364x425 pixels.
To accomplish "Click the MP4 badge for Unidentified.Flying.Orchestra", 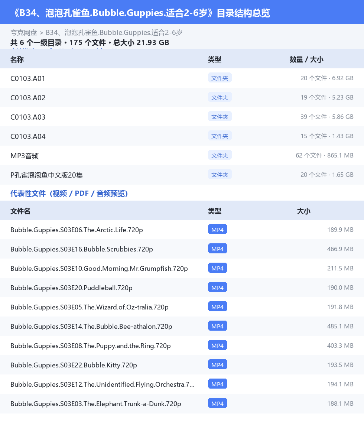I will [217, 384].
